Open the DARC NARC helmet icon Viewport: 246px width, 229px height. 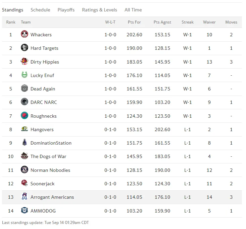24,102
